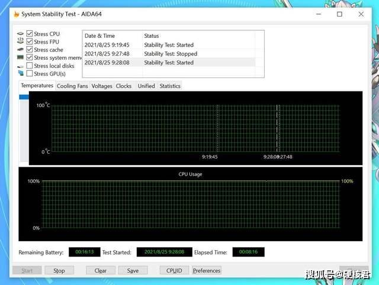Stop the running stability test

pyautogui.click(x=59, y=271)
